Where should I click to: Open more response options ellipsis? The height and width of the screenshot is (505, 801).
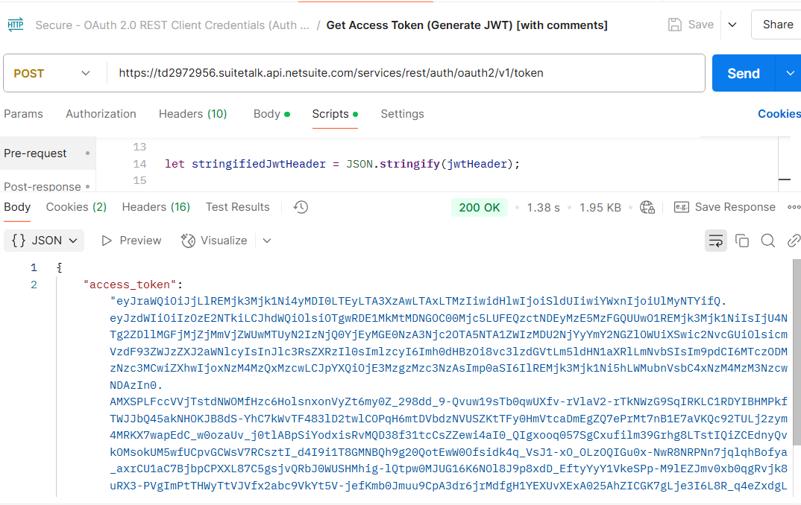coord(794,207)
